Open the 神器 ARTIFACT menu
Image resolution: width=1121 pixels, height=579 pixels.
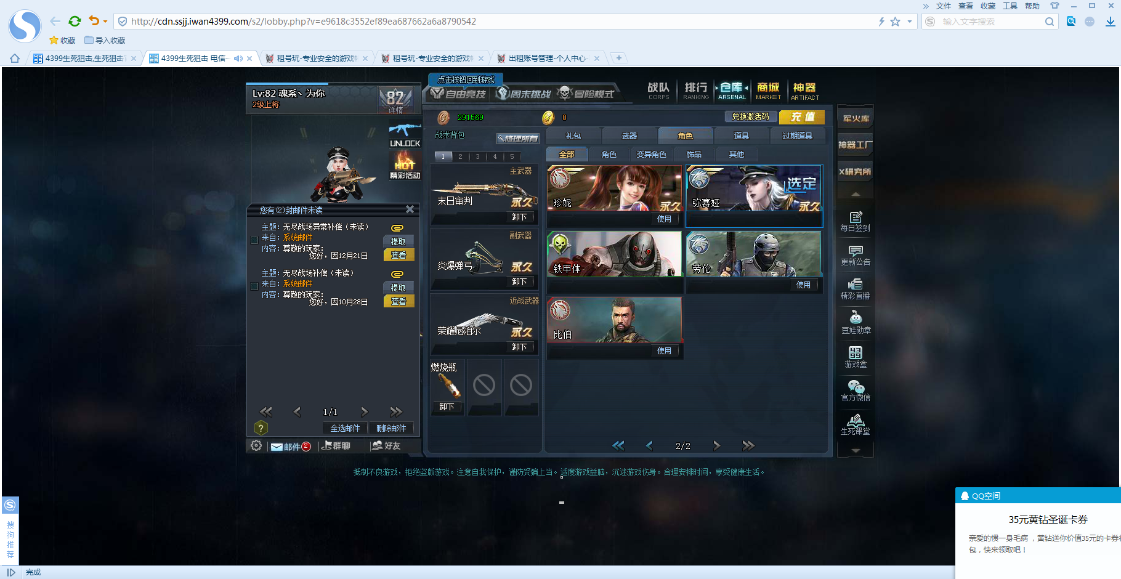click(804, 91)
